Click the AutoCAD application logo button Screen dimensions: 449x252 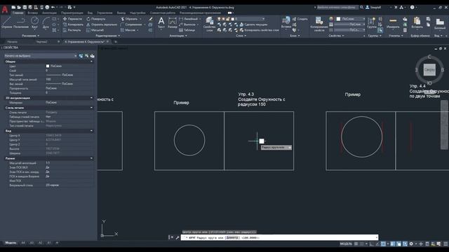5,9
